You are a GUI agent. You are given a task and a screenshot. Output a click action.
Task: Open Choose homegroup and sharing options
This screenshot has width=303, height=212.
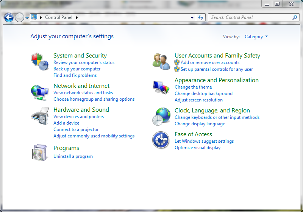[94, 99]
